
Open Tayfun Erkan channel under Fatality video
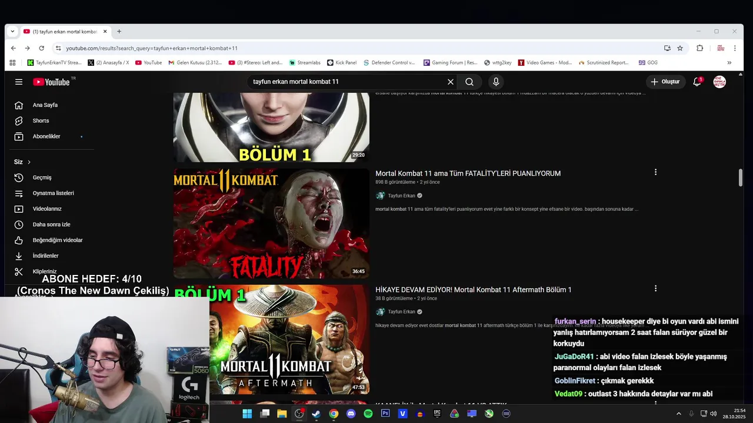click(401, 196)
